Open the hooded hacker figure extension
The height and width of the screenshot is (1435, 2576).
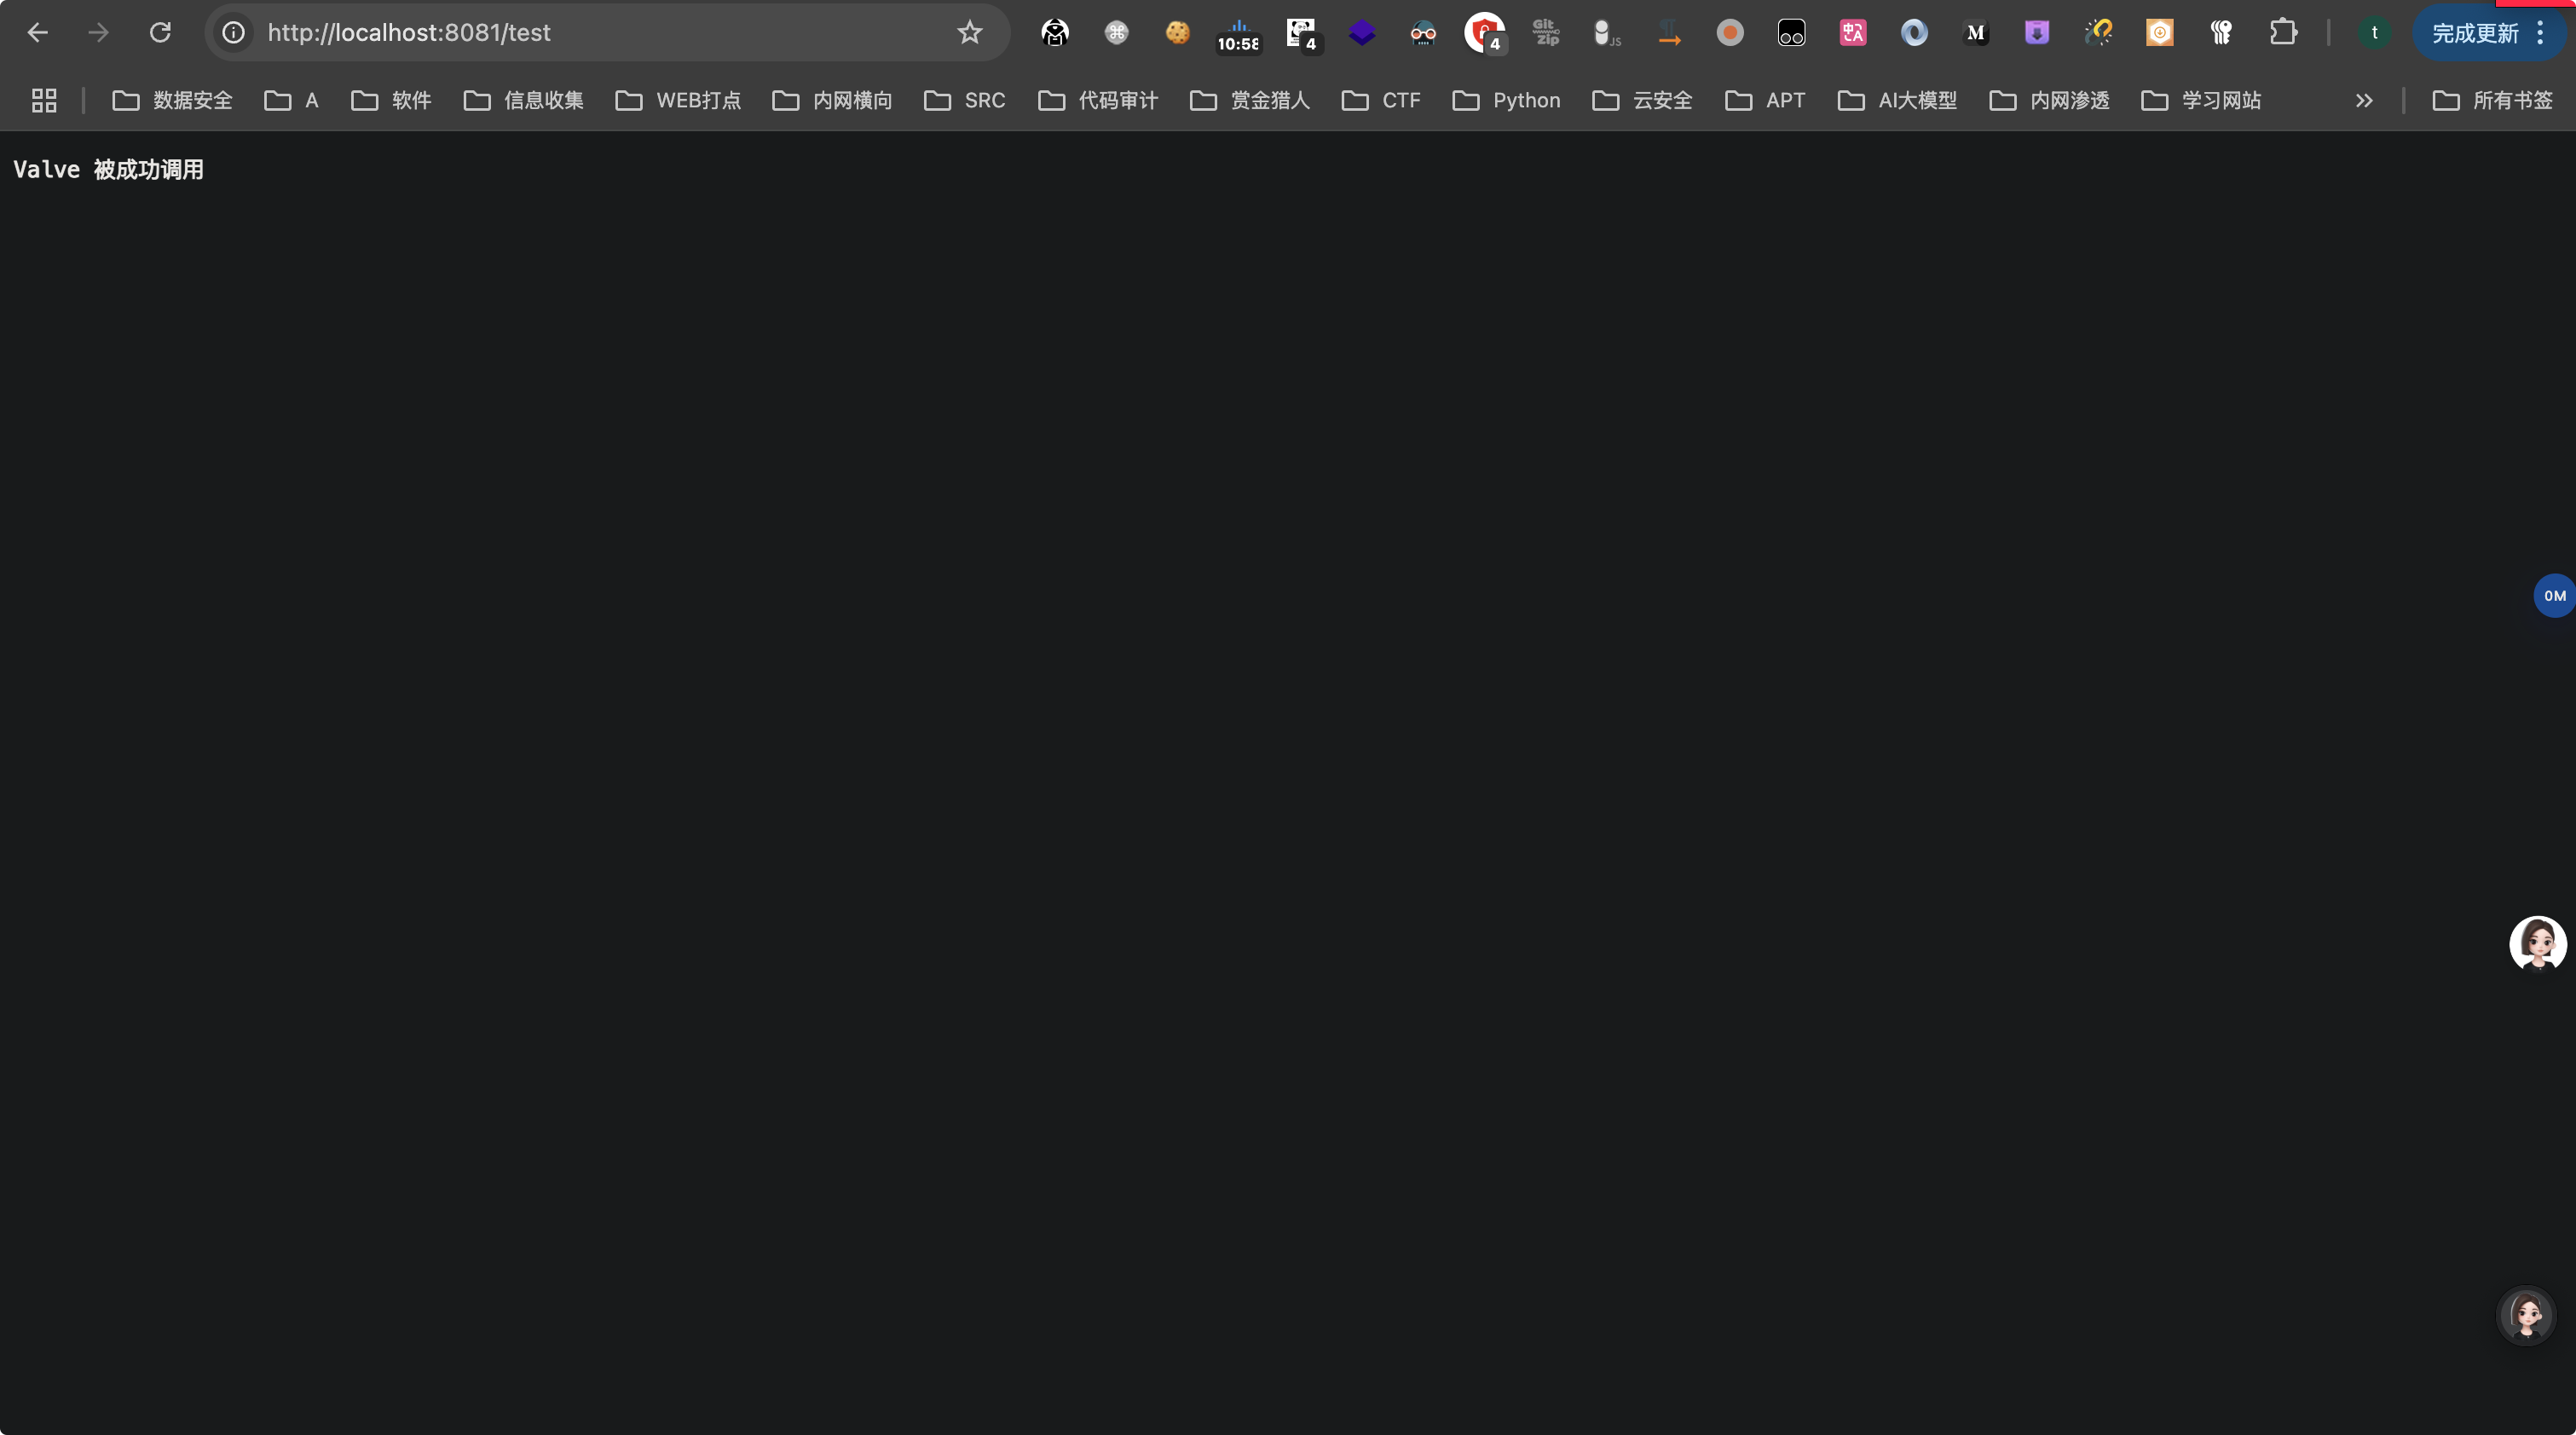click(1055, 33)
